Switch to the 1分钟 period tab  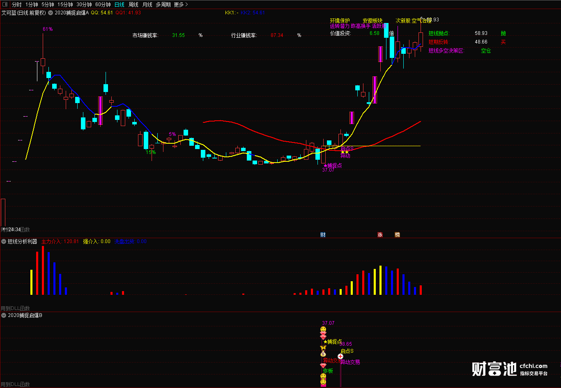pos(32,5)
